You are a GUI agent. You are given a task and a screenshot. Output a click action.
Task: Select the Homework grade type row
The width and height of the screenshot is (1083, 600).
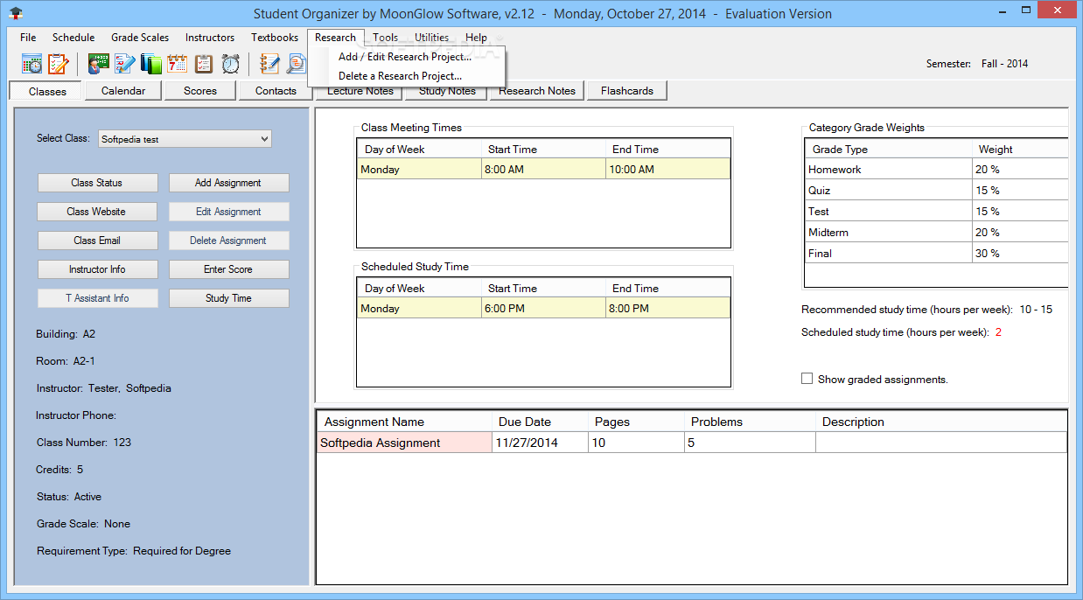click(x=888, y=170)
